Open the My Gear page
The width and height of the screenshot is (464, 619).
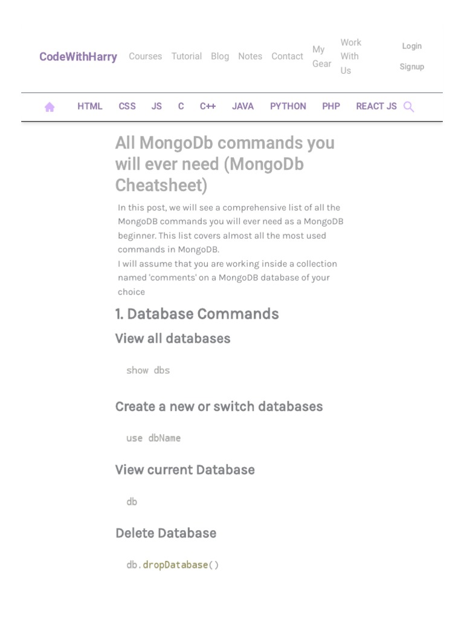coord(321,56)
